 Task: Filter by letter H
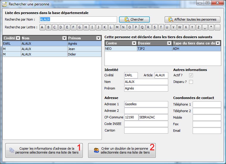(x=86, y=27)
